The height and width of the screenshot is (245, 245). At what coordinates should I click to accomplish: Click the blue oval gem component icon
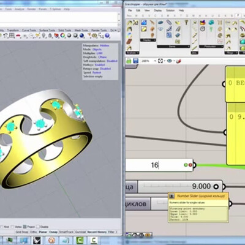[x=161, y=23]
